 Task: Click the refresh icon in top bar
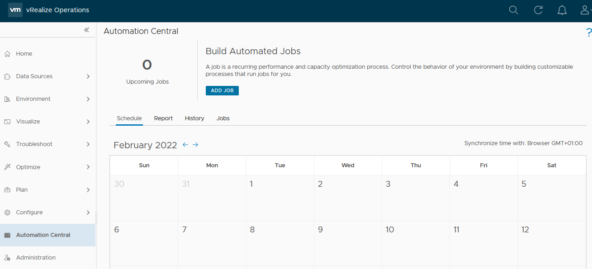tap(538, 9)
